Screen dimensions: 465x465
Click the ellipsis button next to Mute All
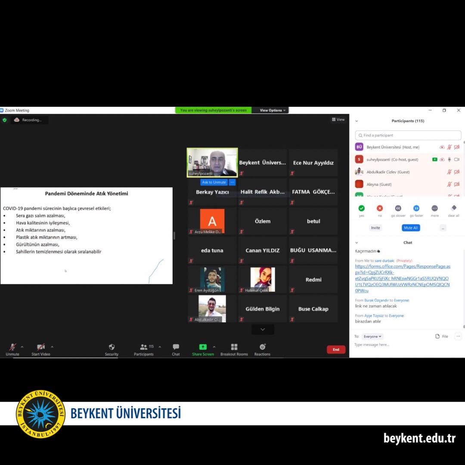click(443, 228)
